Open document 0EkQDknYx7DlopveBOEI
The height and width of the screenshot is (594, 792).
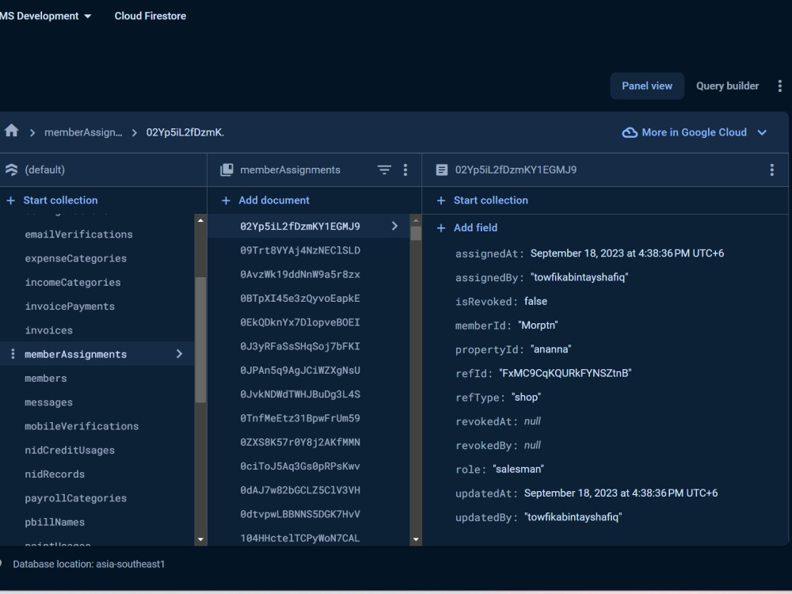point(300,322)
